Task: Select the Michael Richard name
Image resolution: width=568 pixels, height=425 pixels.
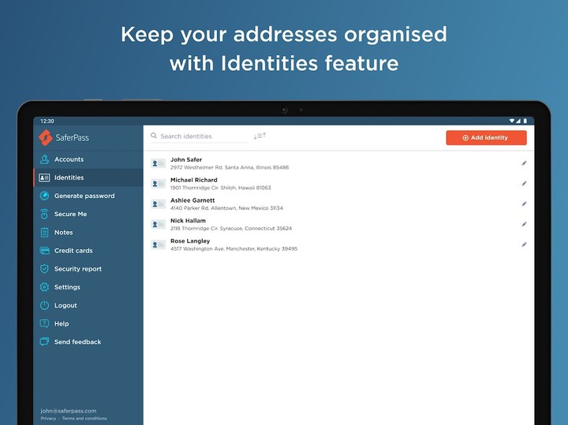Action: point(194,180)
